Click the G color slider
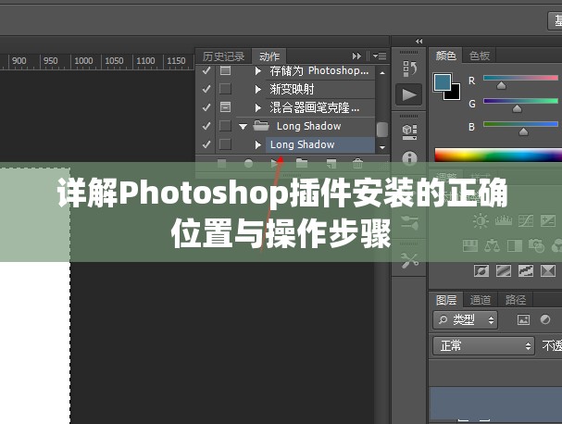The width and height of the screenshot is (562, 424). click(x=520, y=101)
